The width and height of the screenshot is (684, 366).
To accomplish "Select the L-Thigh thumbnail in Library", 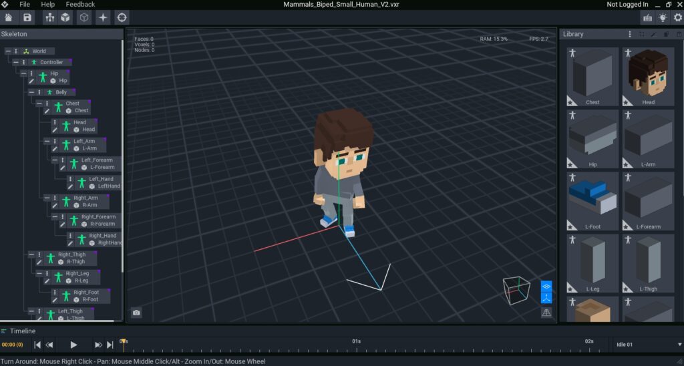I will click(648, 264).
